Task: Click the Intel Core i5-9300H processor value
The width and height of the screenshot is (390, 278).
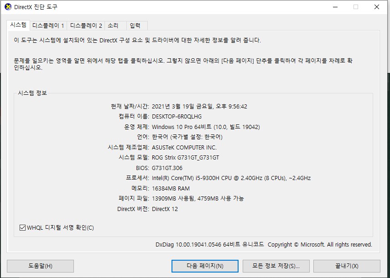Action: pos(231,178)
